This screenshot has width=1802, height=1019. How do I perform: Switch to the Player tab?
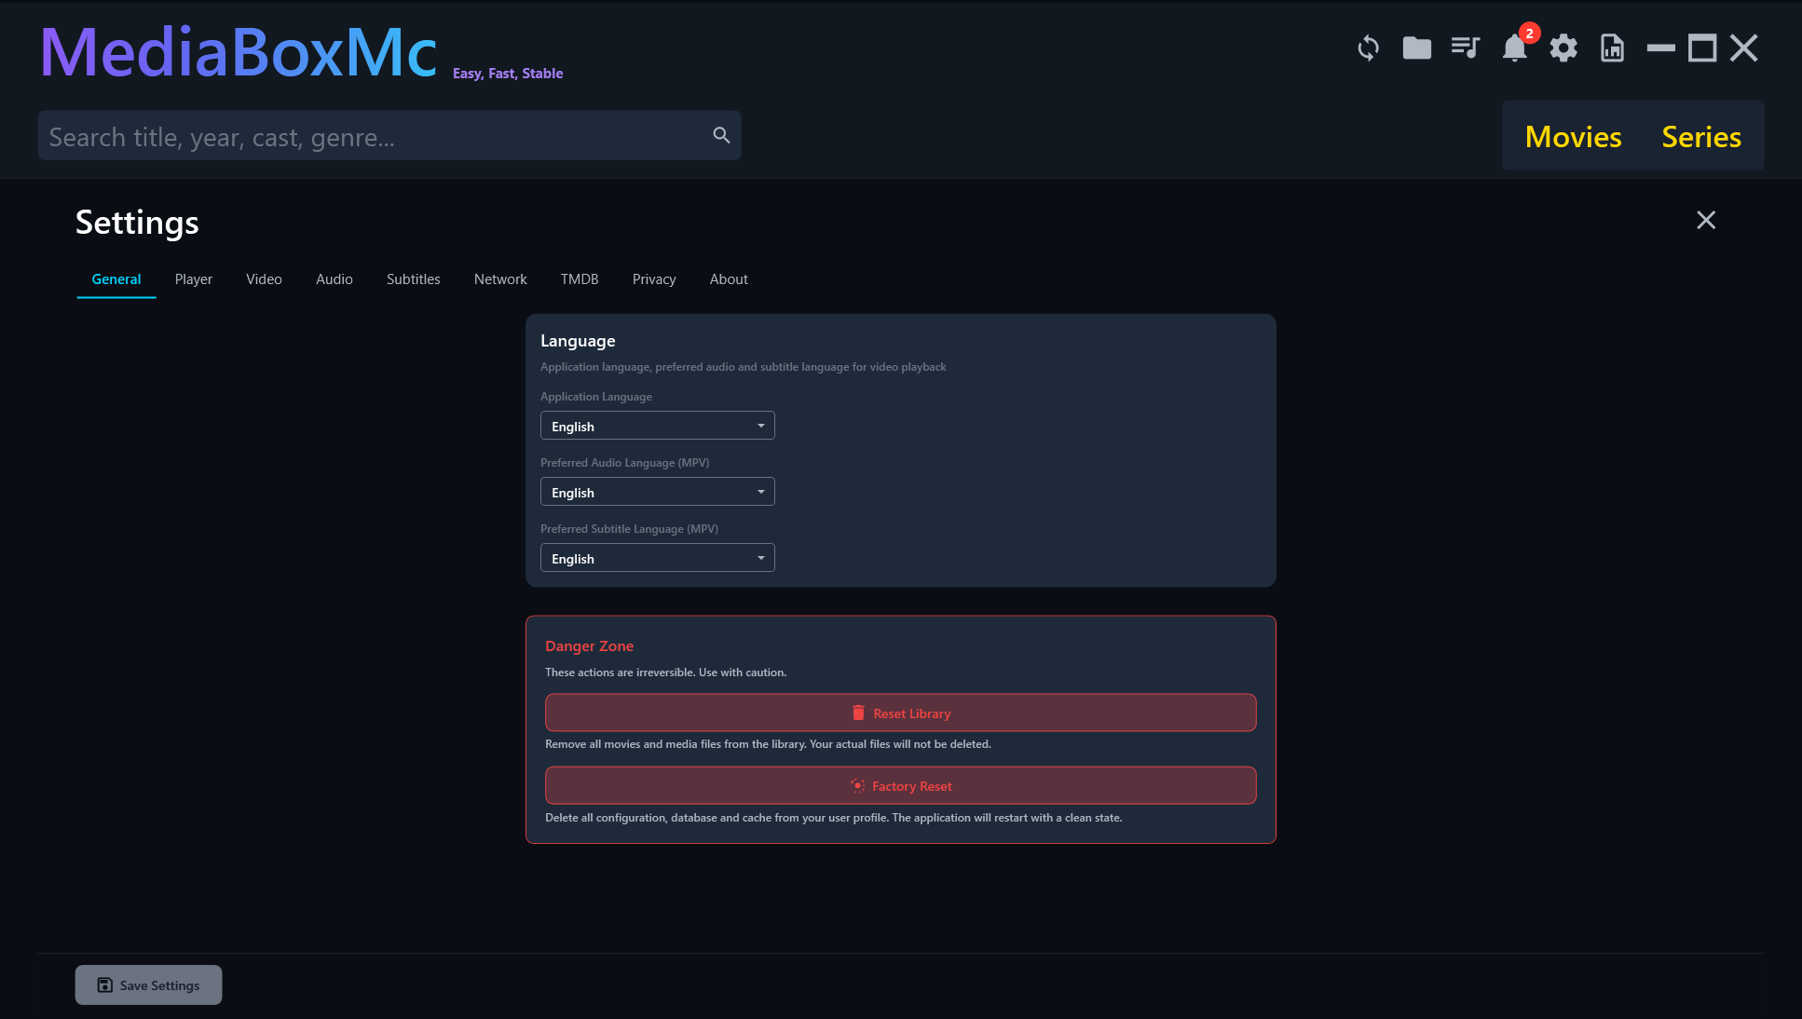193,279
